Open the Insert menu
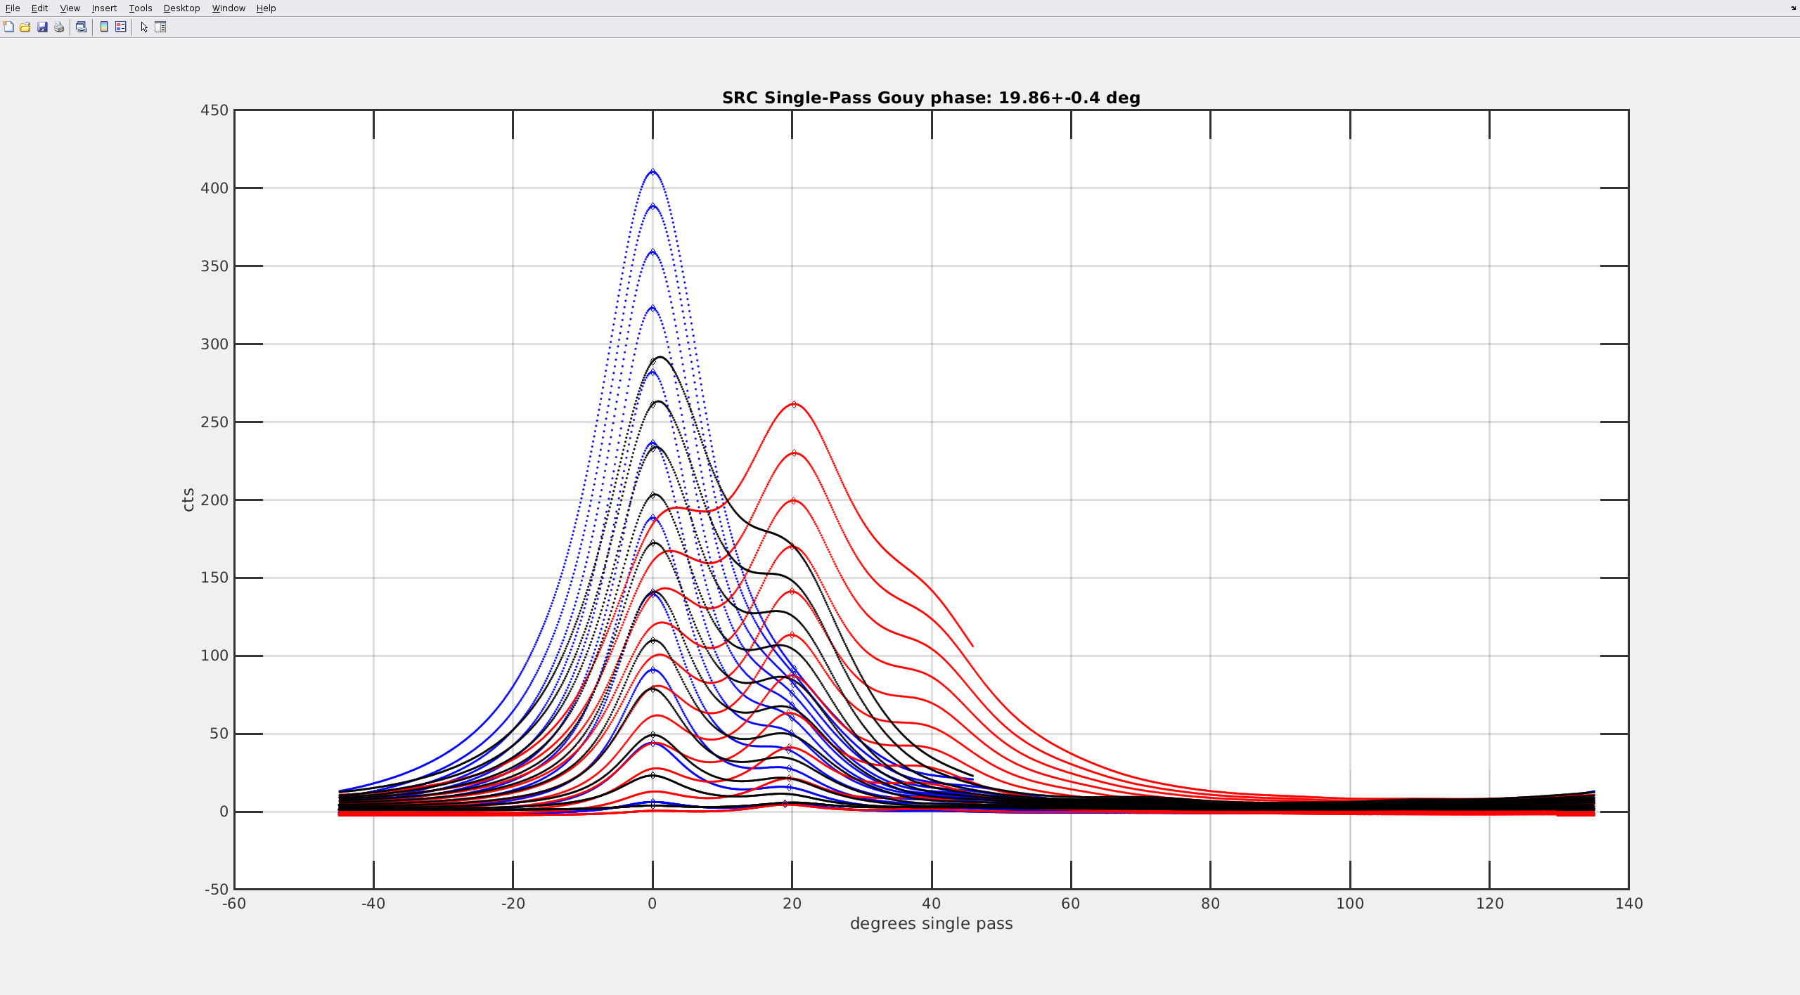Image resolution: width=1800 pixels, height=995 pixels. (x=104, y=8)
